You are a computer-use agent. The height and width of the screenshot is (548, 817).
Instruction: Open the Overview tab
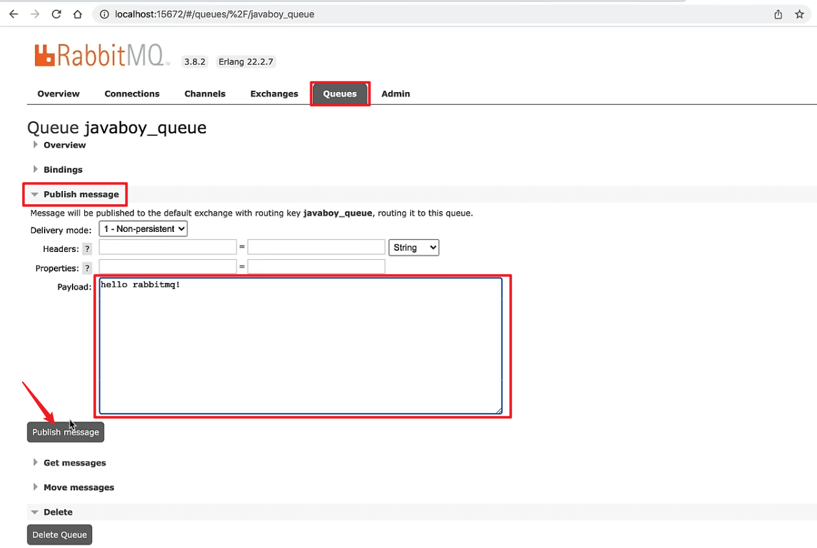coord(58,94)
